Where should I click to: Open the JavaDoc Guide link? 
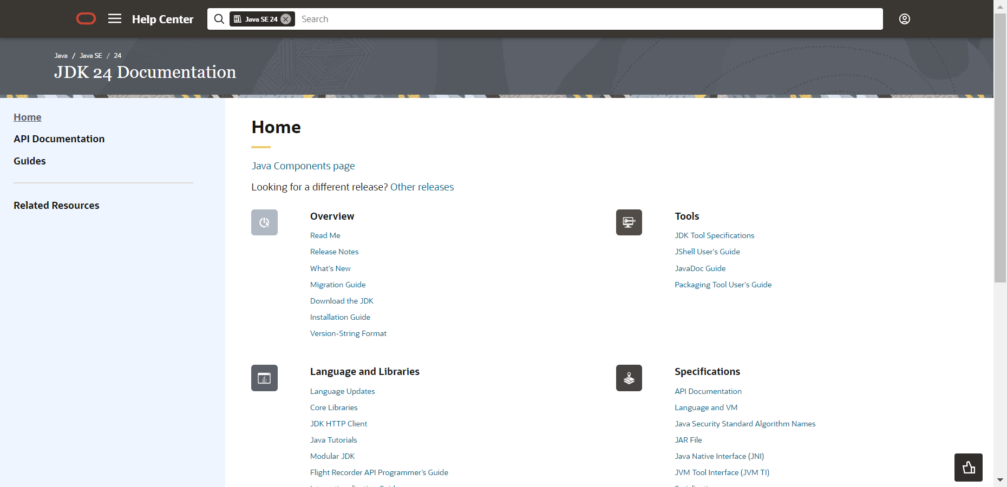click(700, 268)
